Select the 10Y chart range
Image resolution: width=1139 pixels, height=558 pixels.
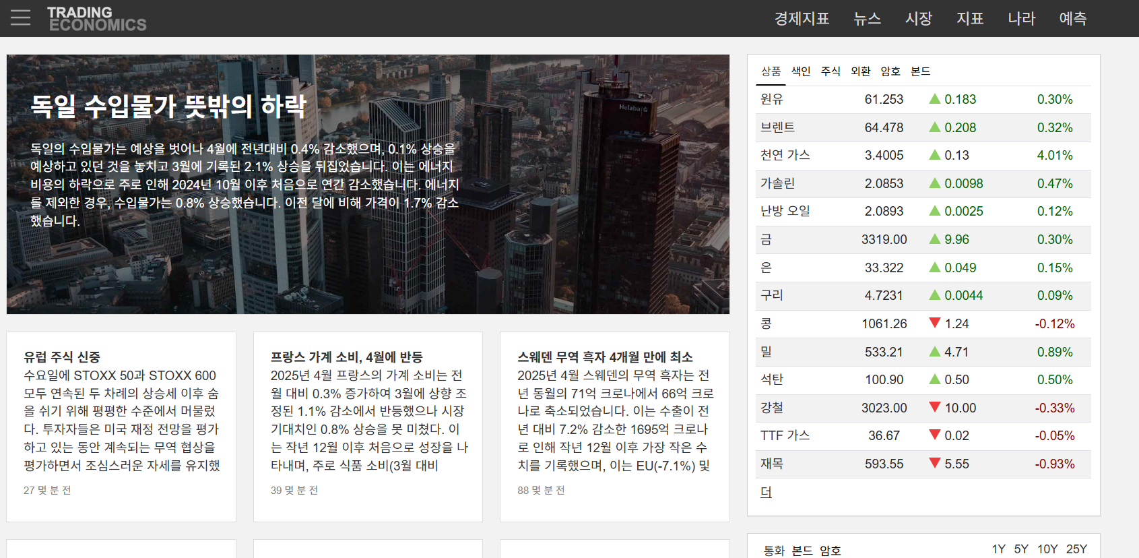(x=1047, y=549)
